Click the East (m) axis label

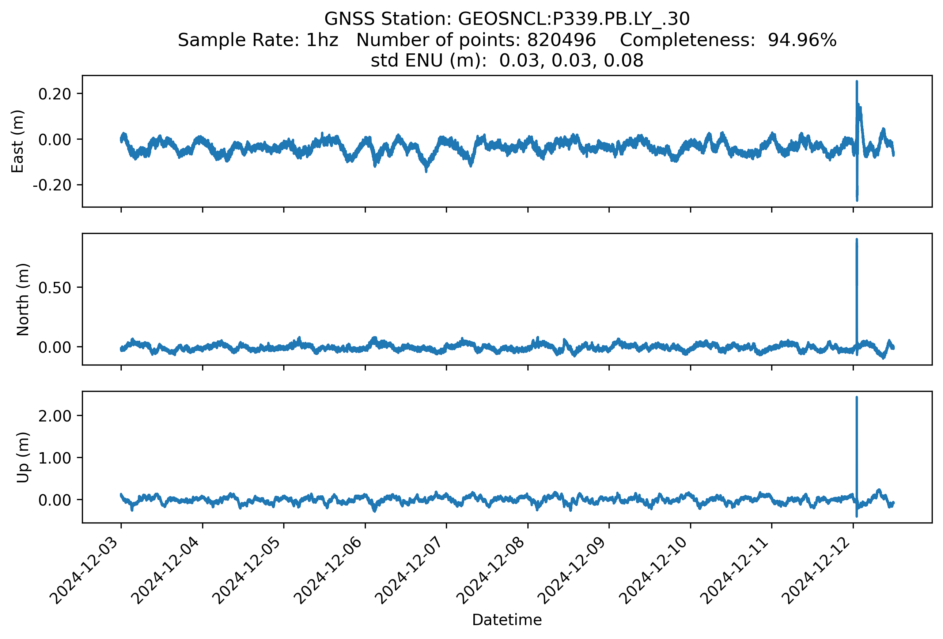point(18,141)
